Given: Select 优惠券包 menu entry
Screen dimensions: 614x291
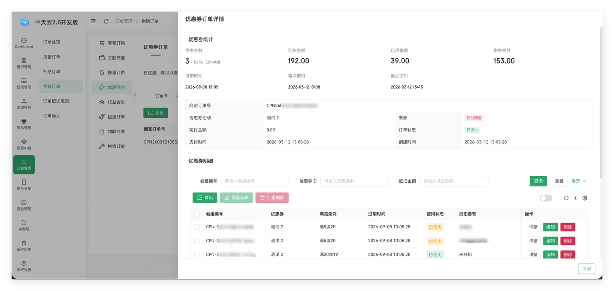Looking at the screenshot, I should (x=111, y=87).
